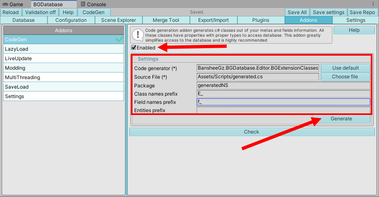
Task: Open the top Settings tab
Action: (x=356, y=20)
